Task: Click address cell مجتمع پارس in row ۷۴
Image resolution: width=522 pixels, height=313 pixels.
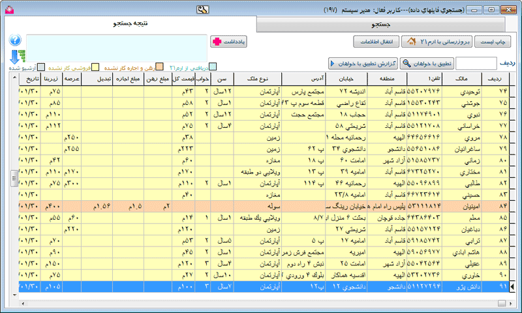Action: point(303,91)
